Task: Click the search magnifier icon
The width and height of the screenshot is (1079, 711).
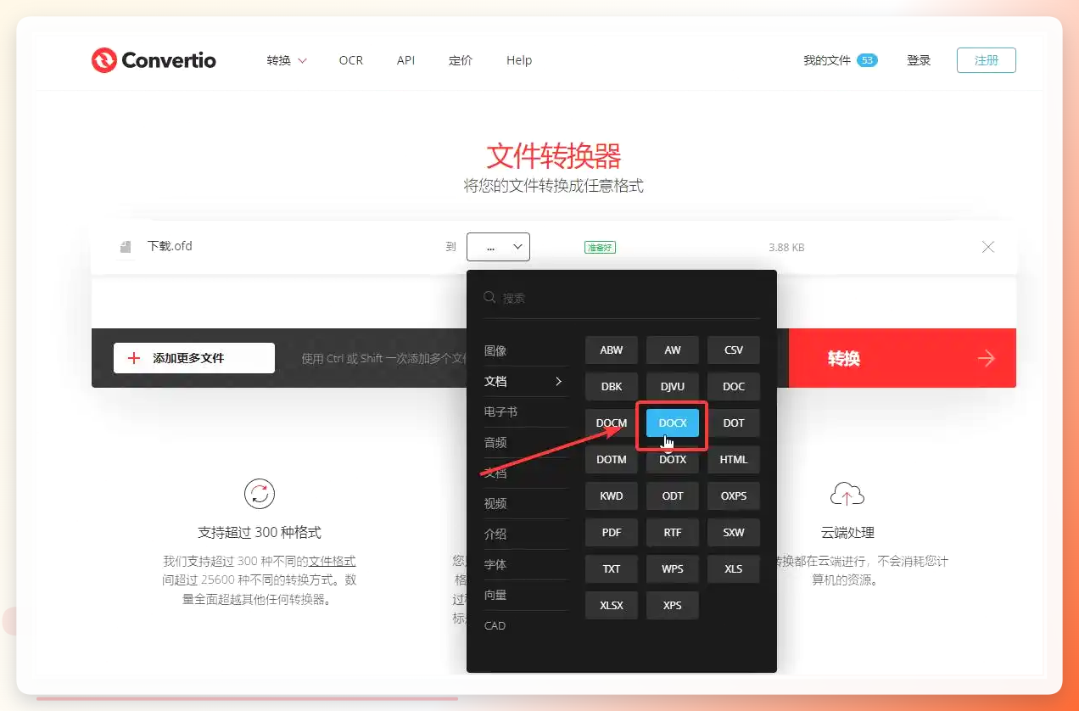Action: click(489, 298)
